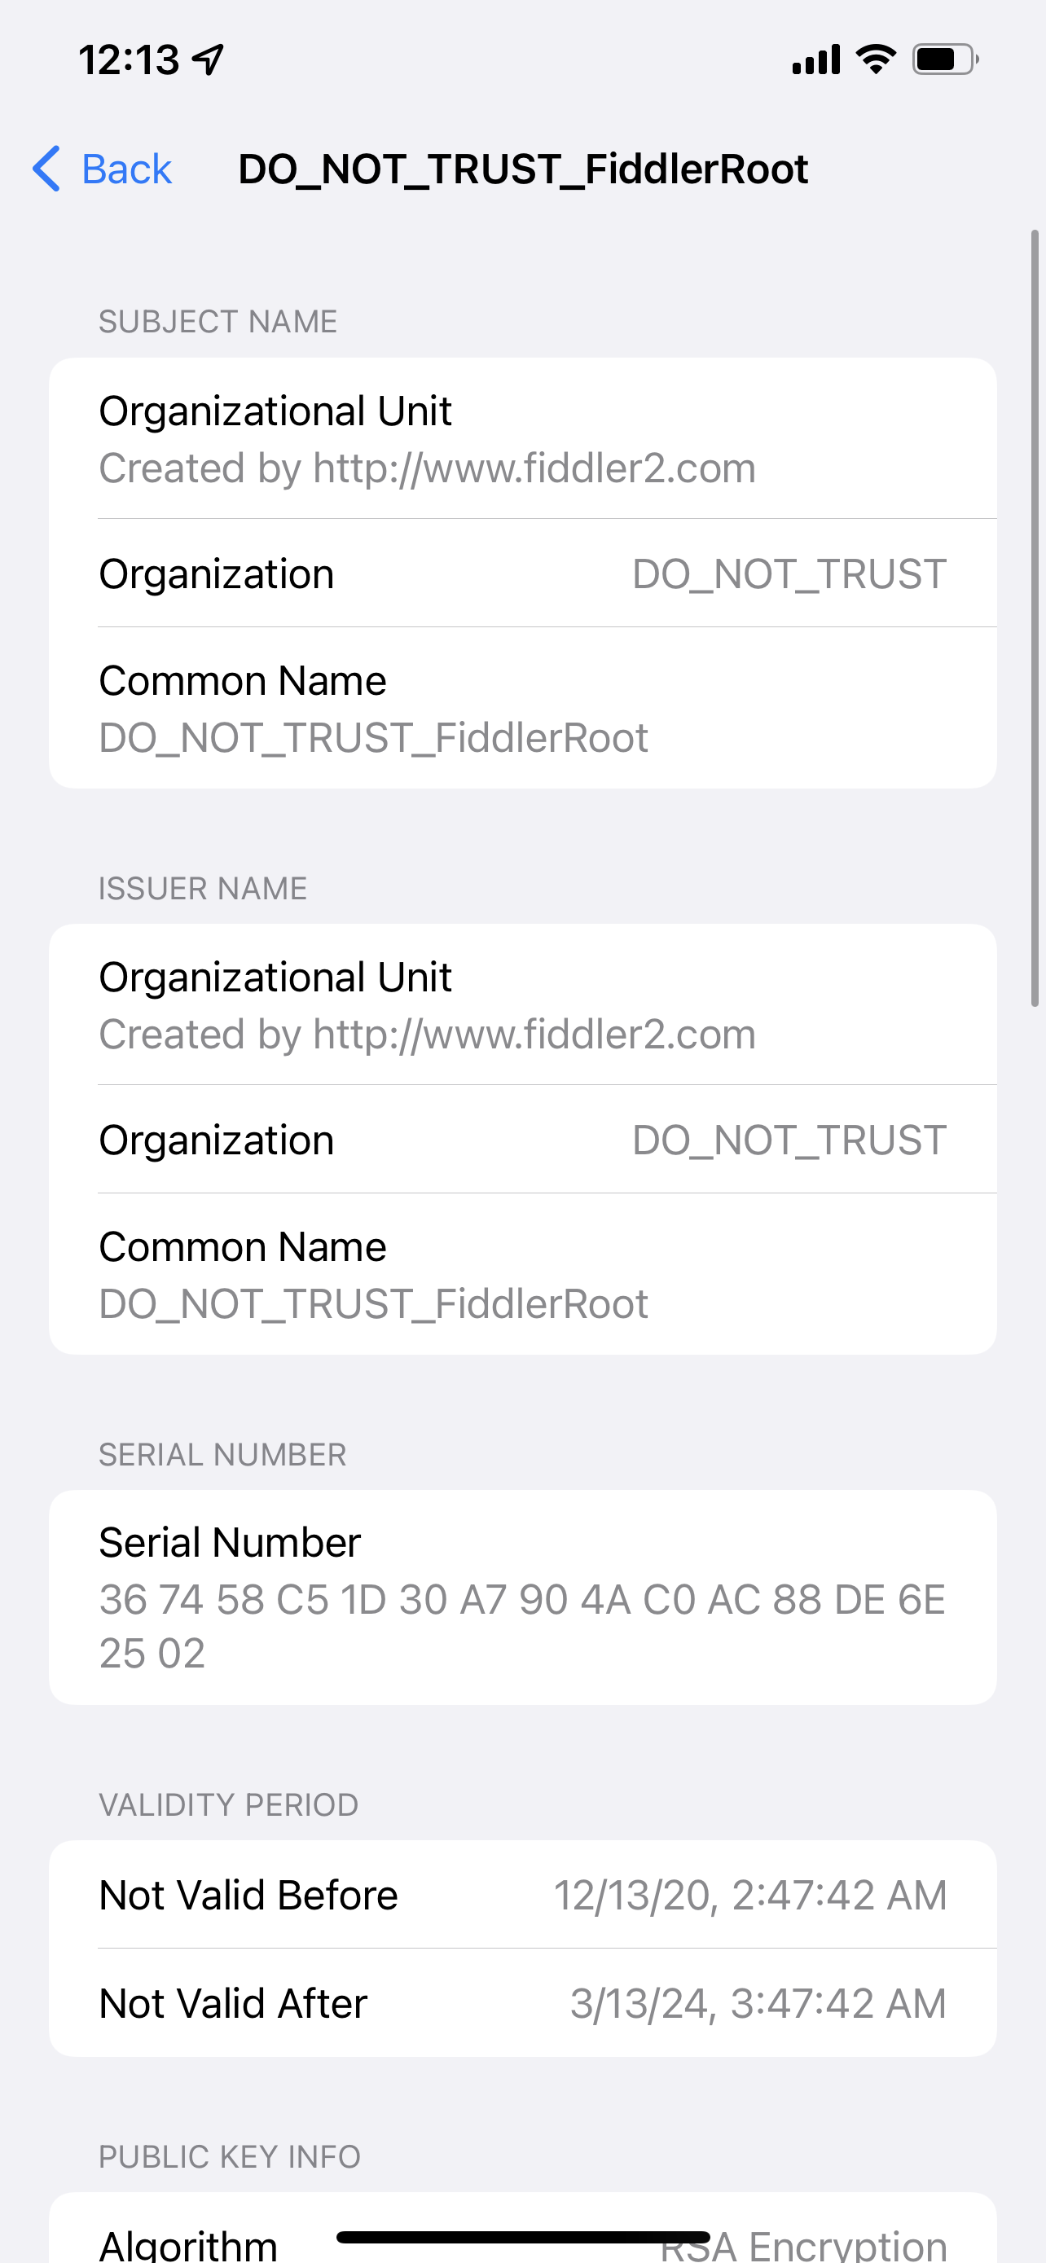Tap the Not Valid Before date row

(x=522, y=1895)
